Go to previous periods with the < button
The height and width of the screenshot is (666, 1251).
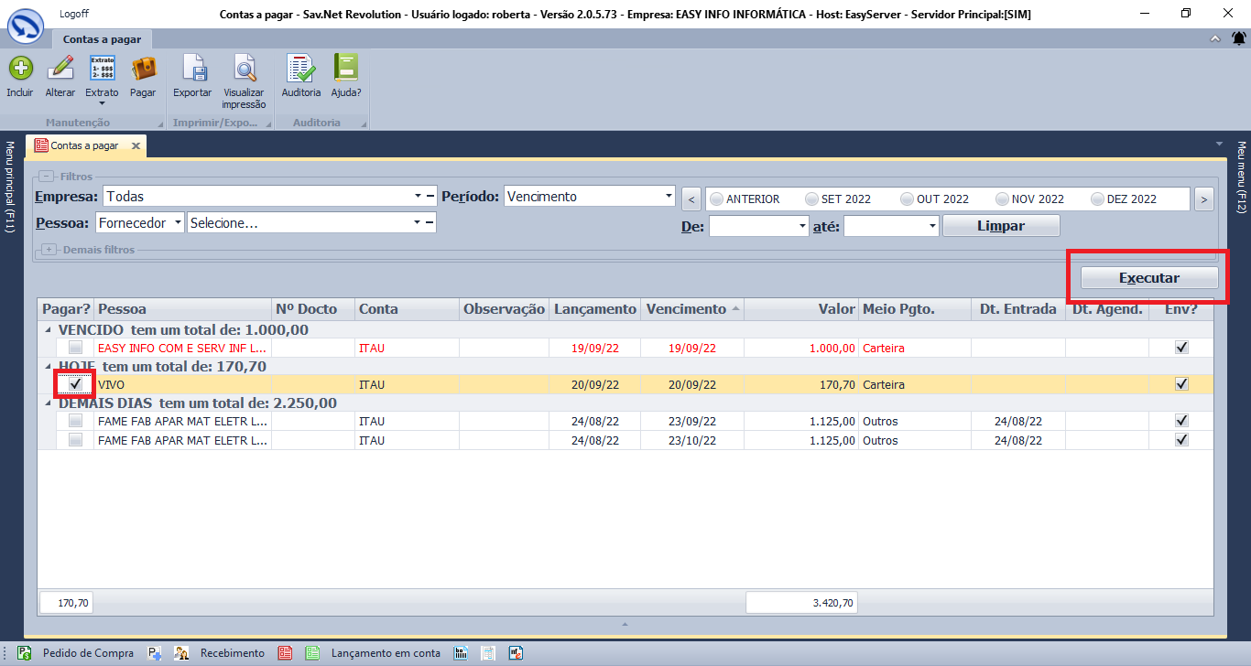691,199
